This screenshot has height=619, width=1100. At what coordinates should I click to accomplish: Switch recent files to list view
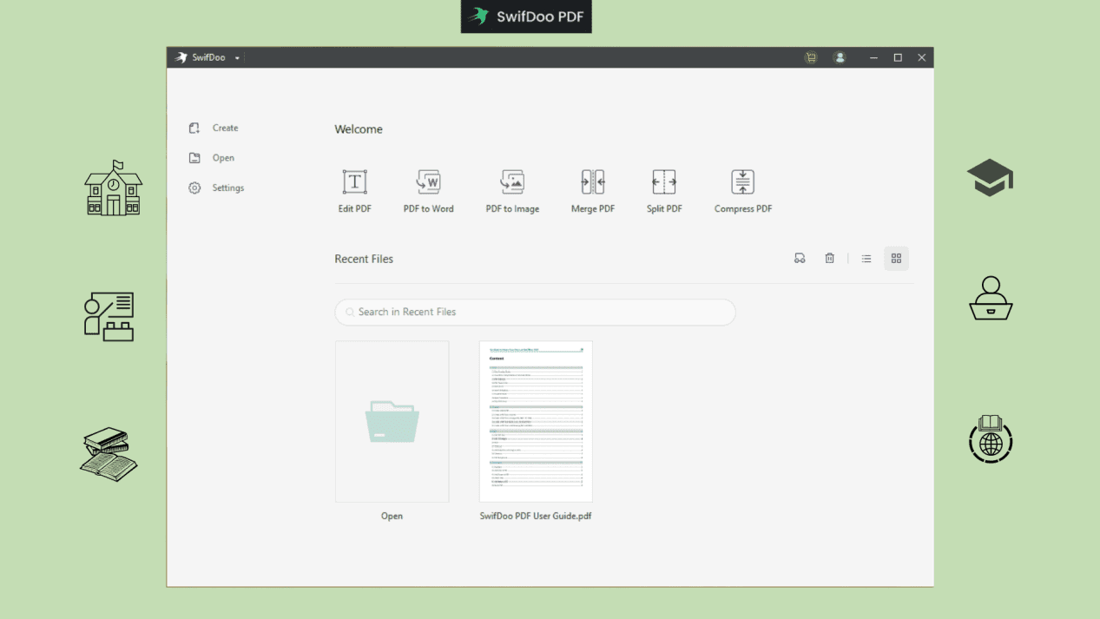click(866, 259)
